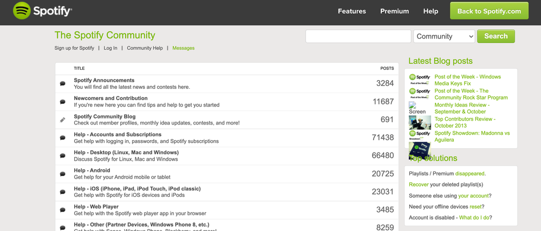The image size is (541, 231).
Task: Click Back to Spotify.com button
Action: (x=489, y=11)
